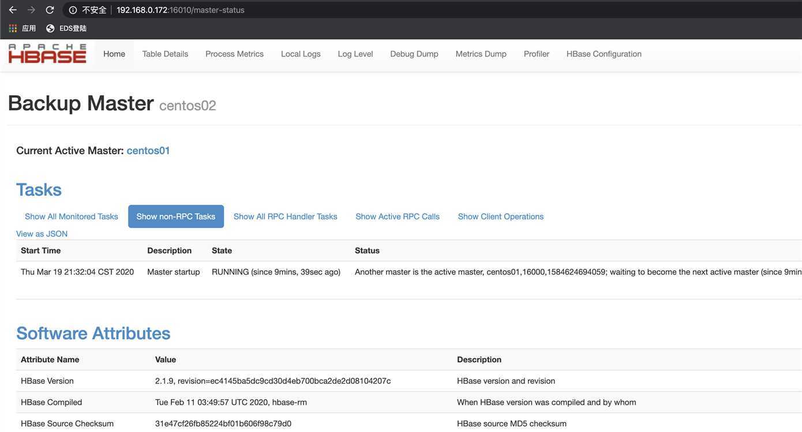Click the Tasks section heading
The height and width of the screenshot is (432, 802).
pyautogui.click(x=39, y=190)
